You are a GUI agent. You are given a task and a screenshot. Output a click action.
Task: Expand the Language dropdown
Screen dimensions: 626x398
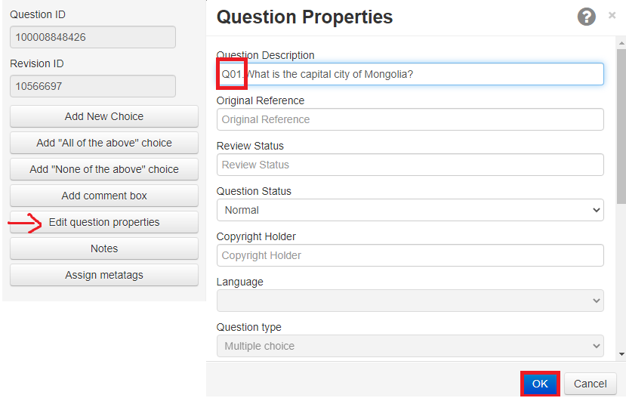coord(410,301)
